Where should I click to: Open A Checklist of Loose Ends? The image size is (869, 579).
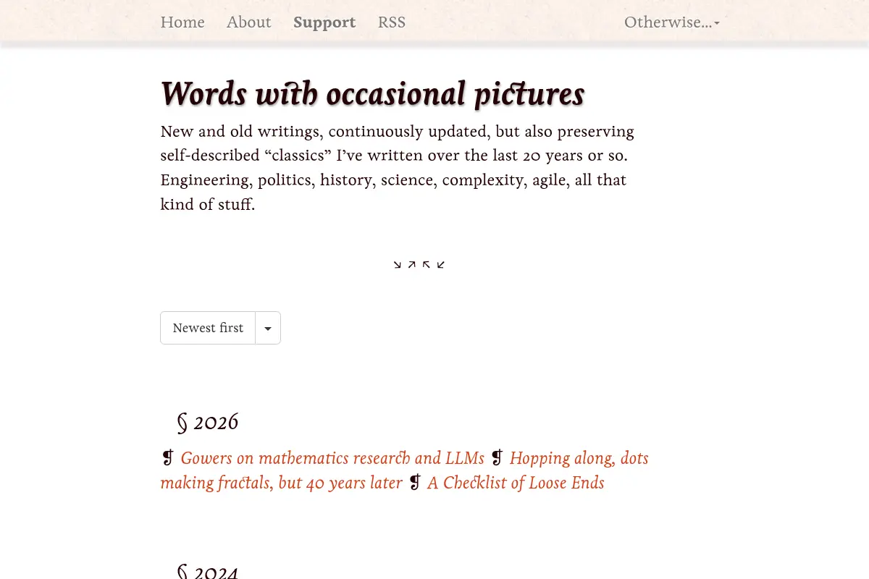tap(516, 483)
